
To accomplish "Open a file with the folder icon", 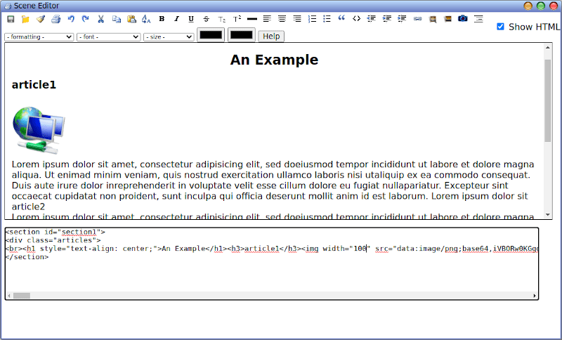I will (x=25, y=19).
